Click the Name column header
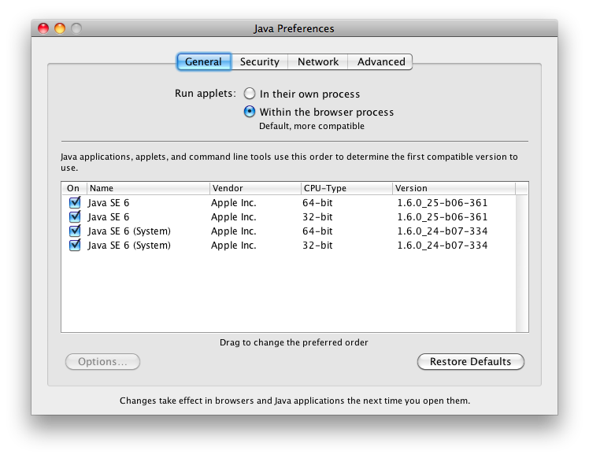The width and height of the screenshot is (589, 458). click(x=147, y=188)
